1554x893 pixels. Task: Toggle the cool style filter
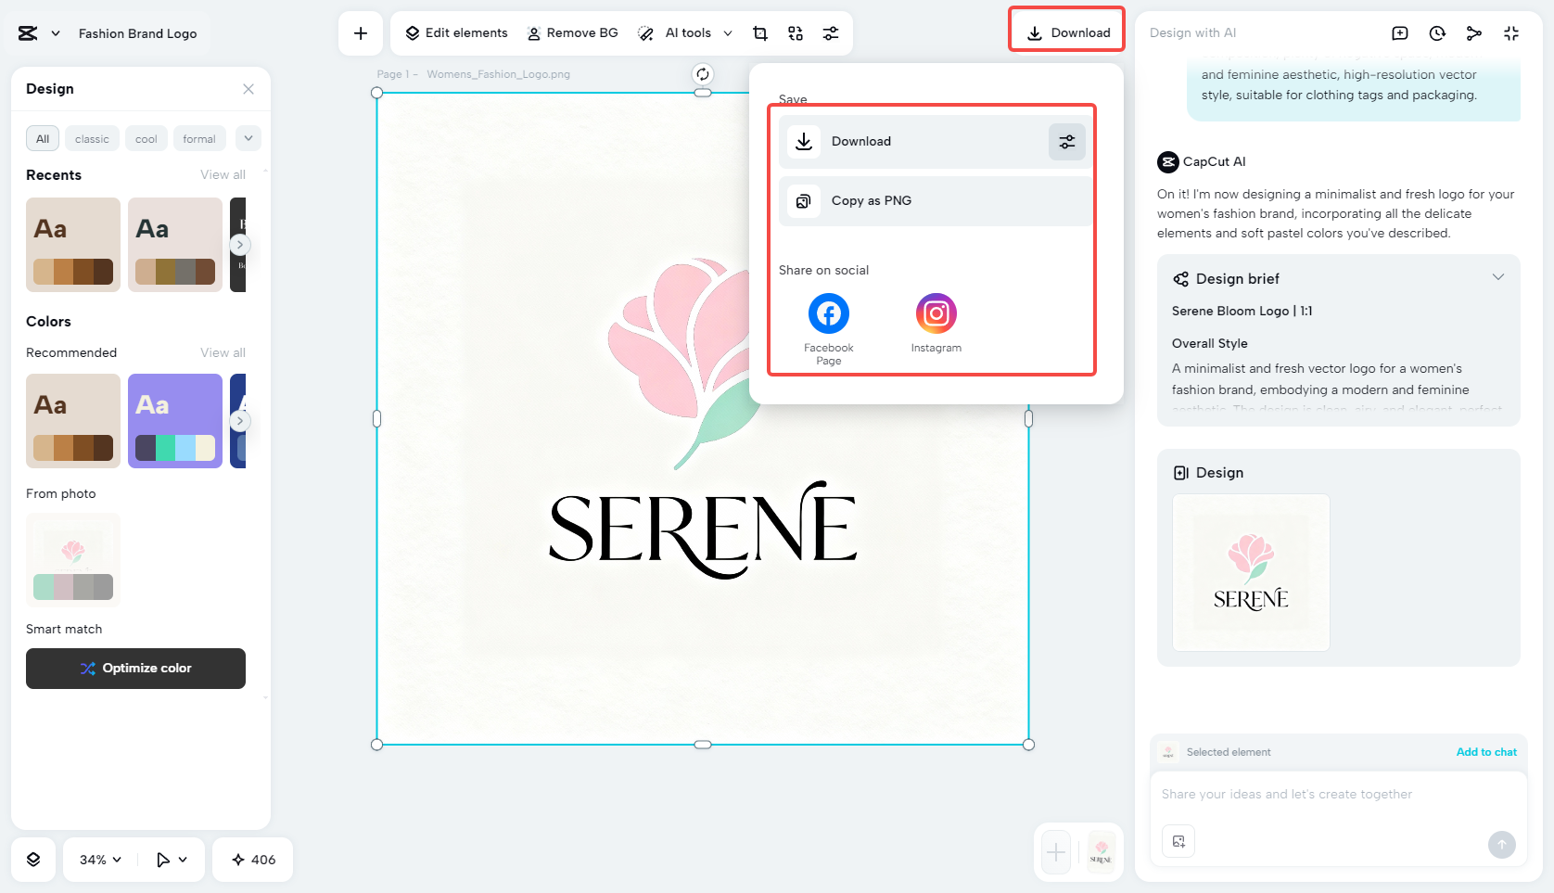pos(146,138)
